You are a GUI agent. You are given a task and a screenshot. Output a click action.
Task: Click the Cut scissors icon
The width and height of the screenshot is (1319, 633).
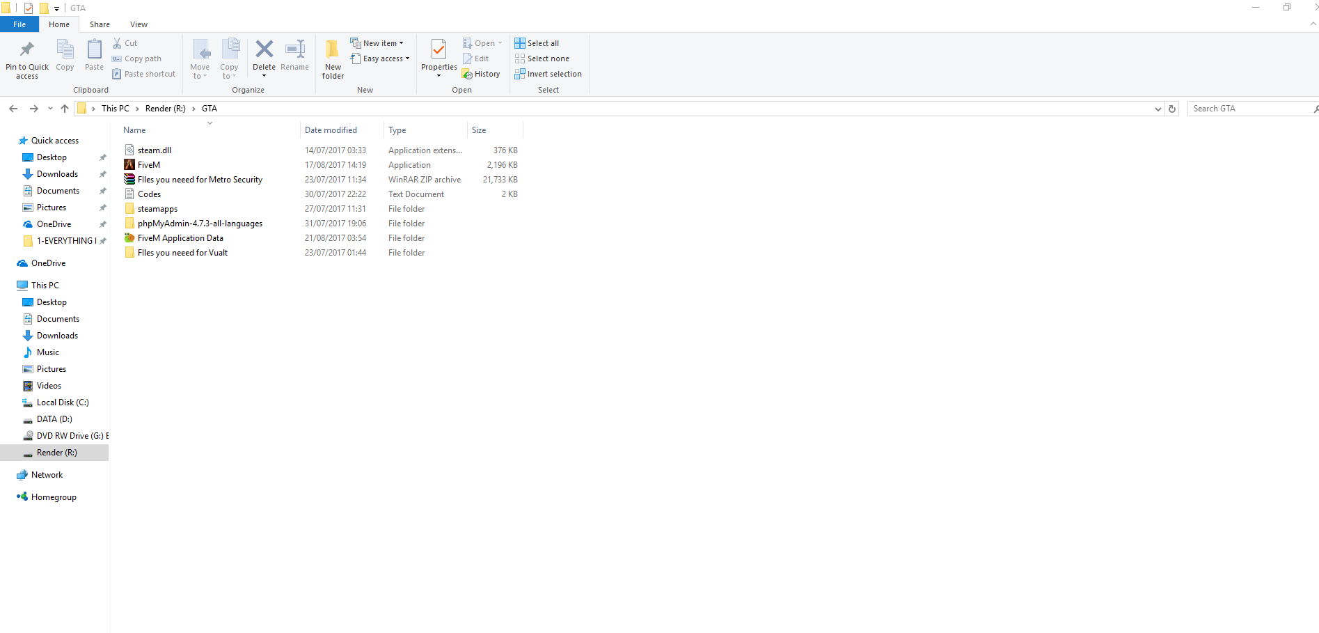(117, 43)
